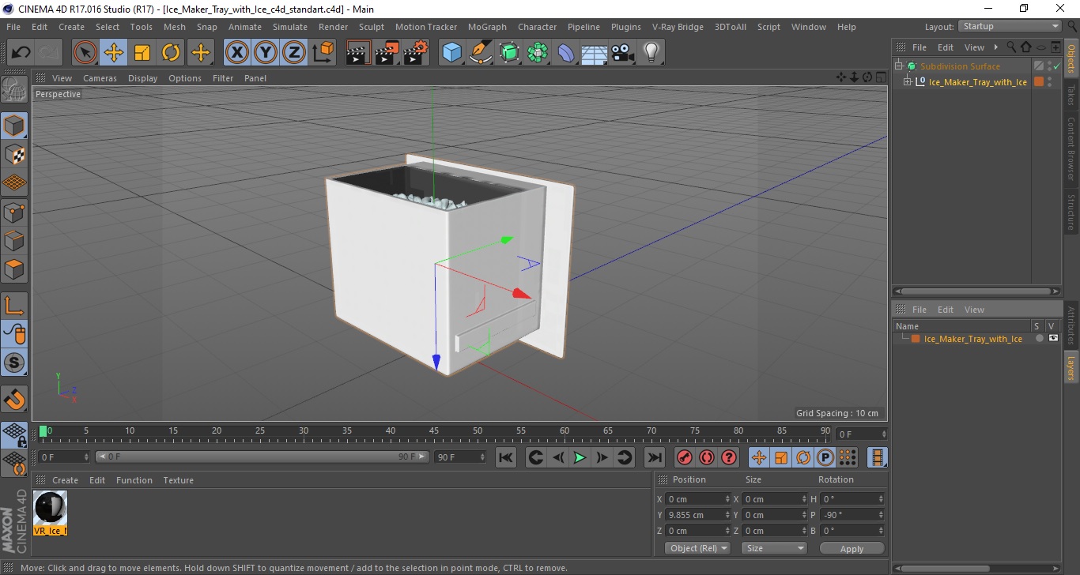Open the Sculpt menu

point(372,27)
